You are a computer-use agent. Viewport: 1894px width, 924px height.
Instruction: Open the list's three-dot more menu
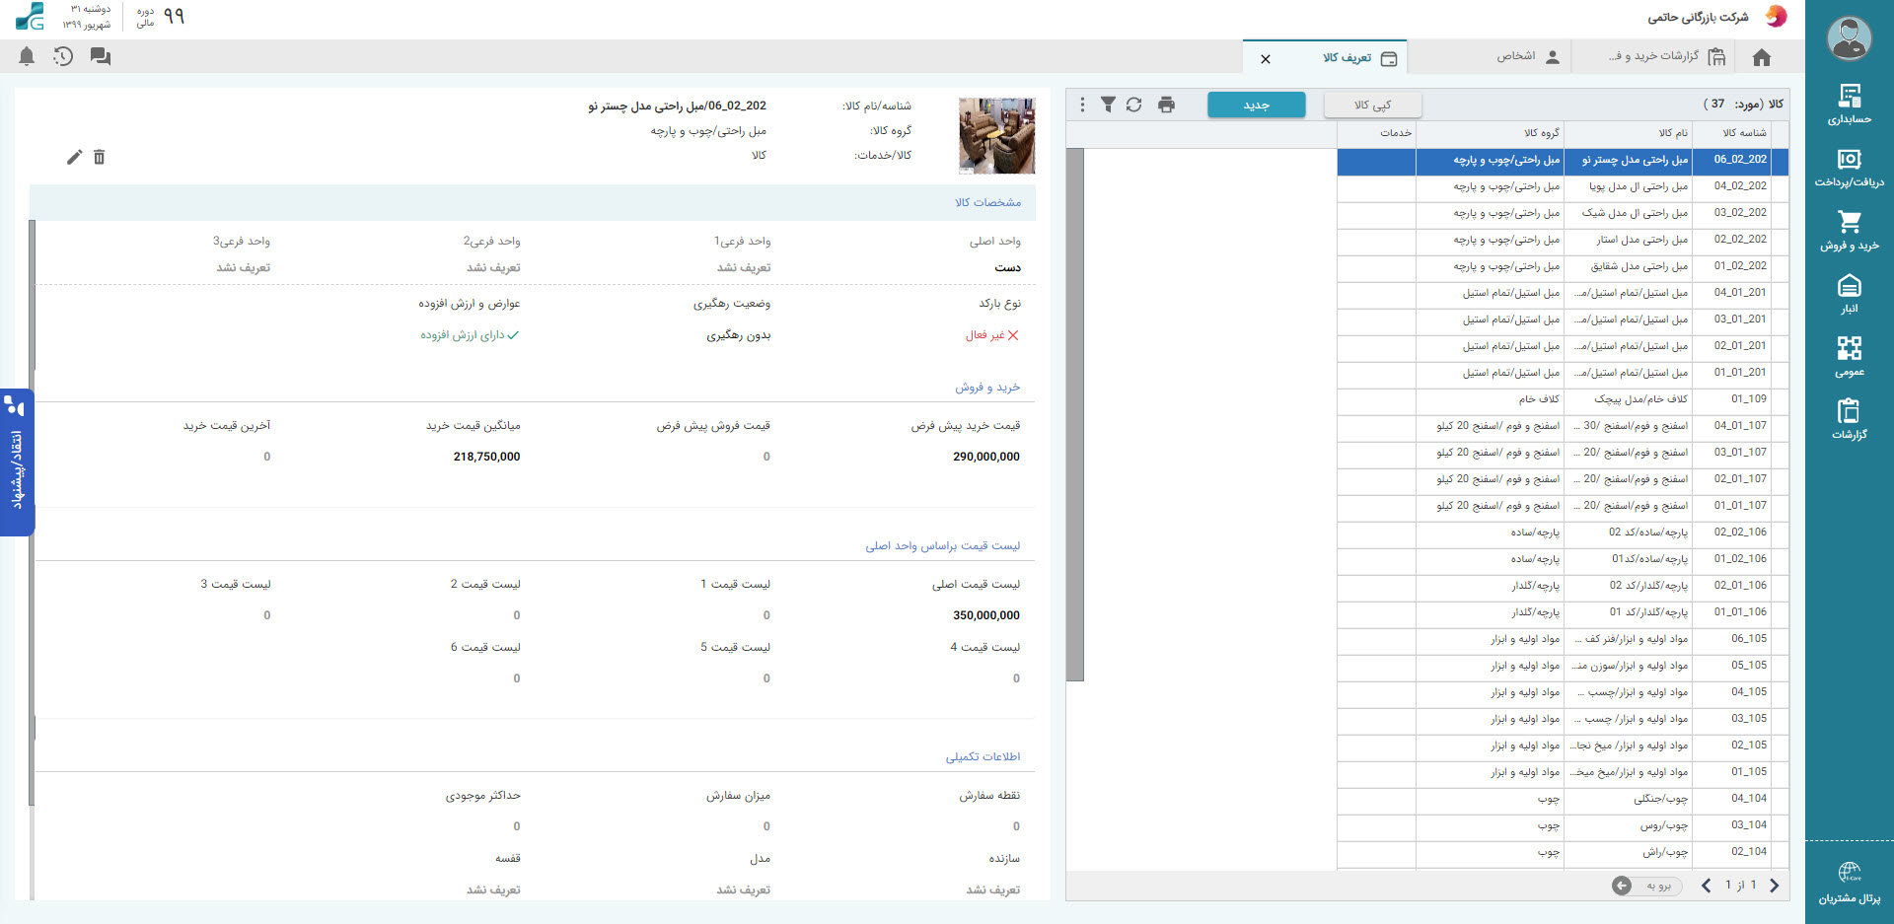tap(1082, 105)
